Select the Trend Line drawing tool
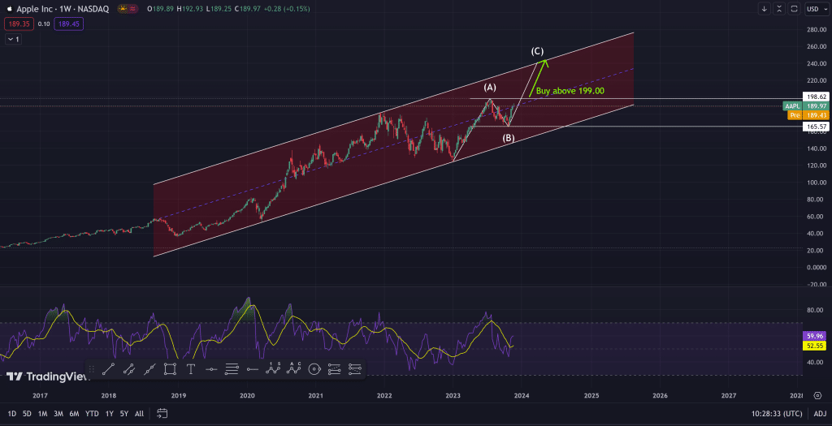This screenshot has height=426, width=832. (x=108, y=369)
